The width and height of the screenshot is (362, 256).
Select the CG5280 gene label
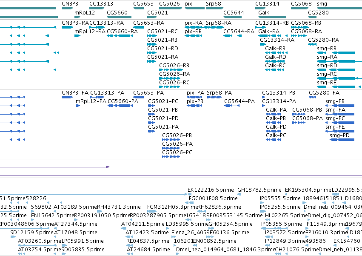click(x=318, y=12)
